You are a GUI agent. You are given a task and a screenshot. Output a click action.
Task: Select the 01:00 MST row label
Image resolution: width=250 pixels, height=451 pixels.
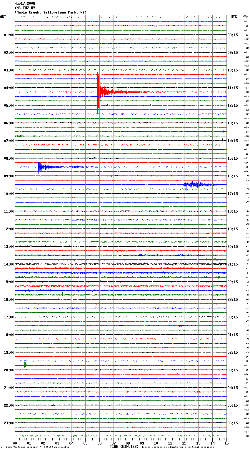[9, 35]
